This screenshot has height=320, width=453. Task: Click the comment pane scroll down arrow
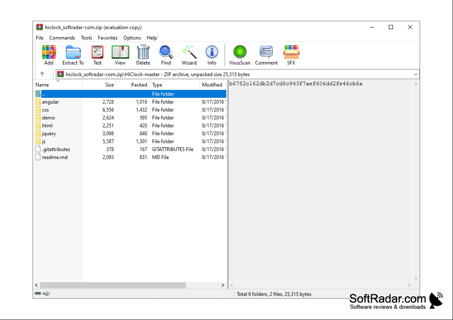(416, 278)
